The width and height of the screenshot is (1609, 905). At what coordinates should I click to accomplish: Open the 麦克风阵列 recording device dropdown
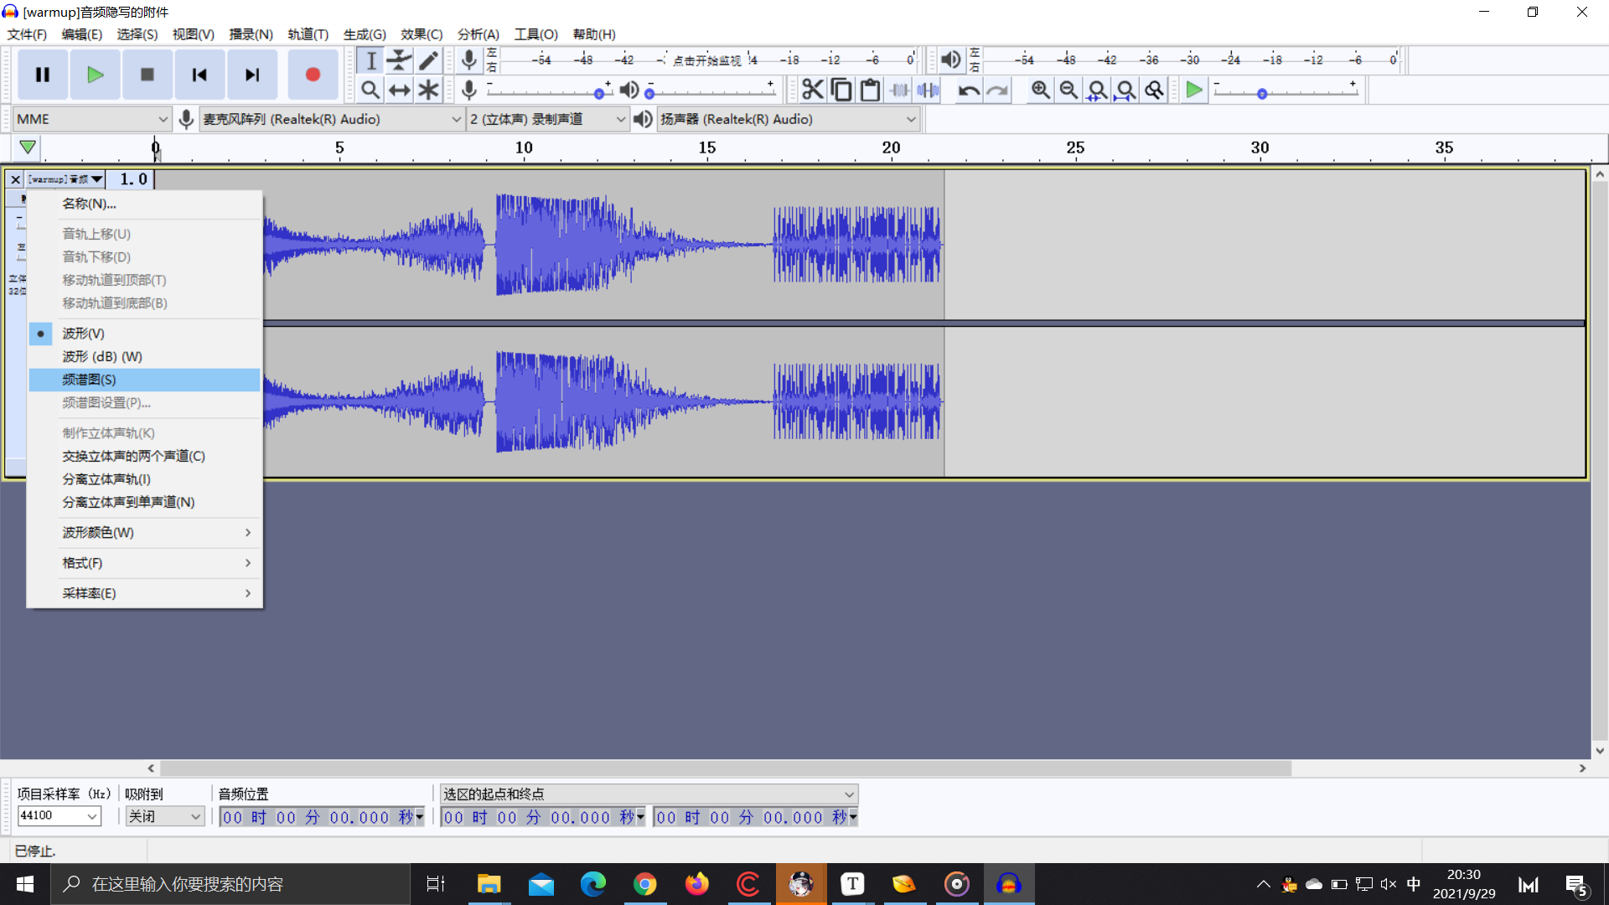[x=332, y=119]
